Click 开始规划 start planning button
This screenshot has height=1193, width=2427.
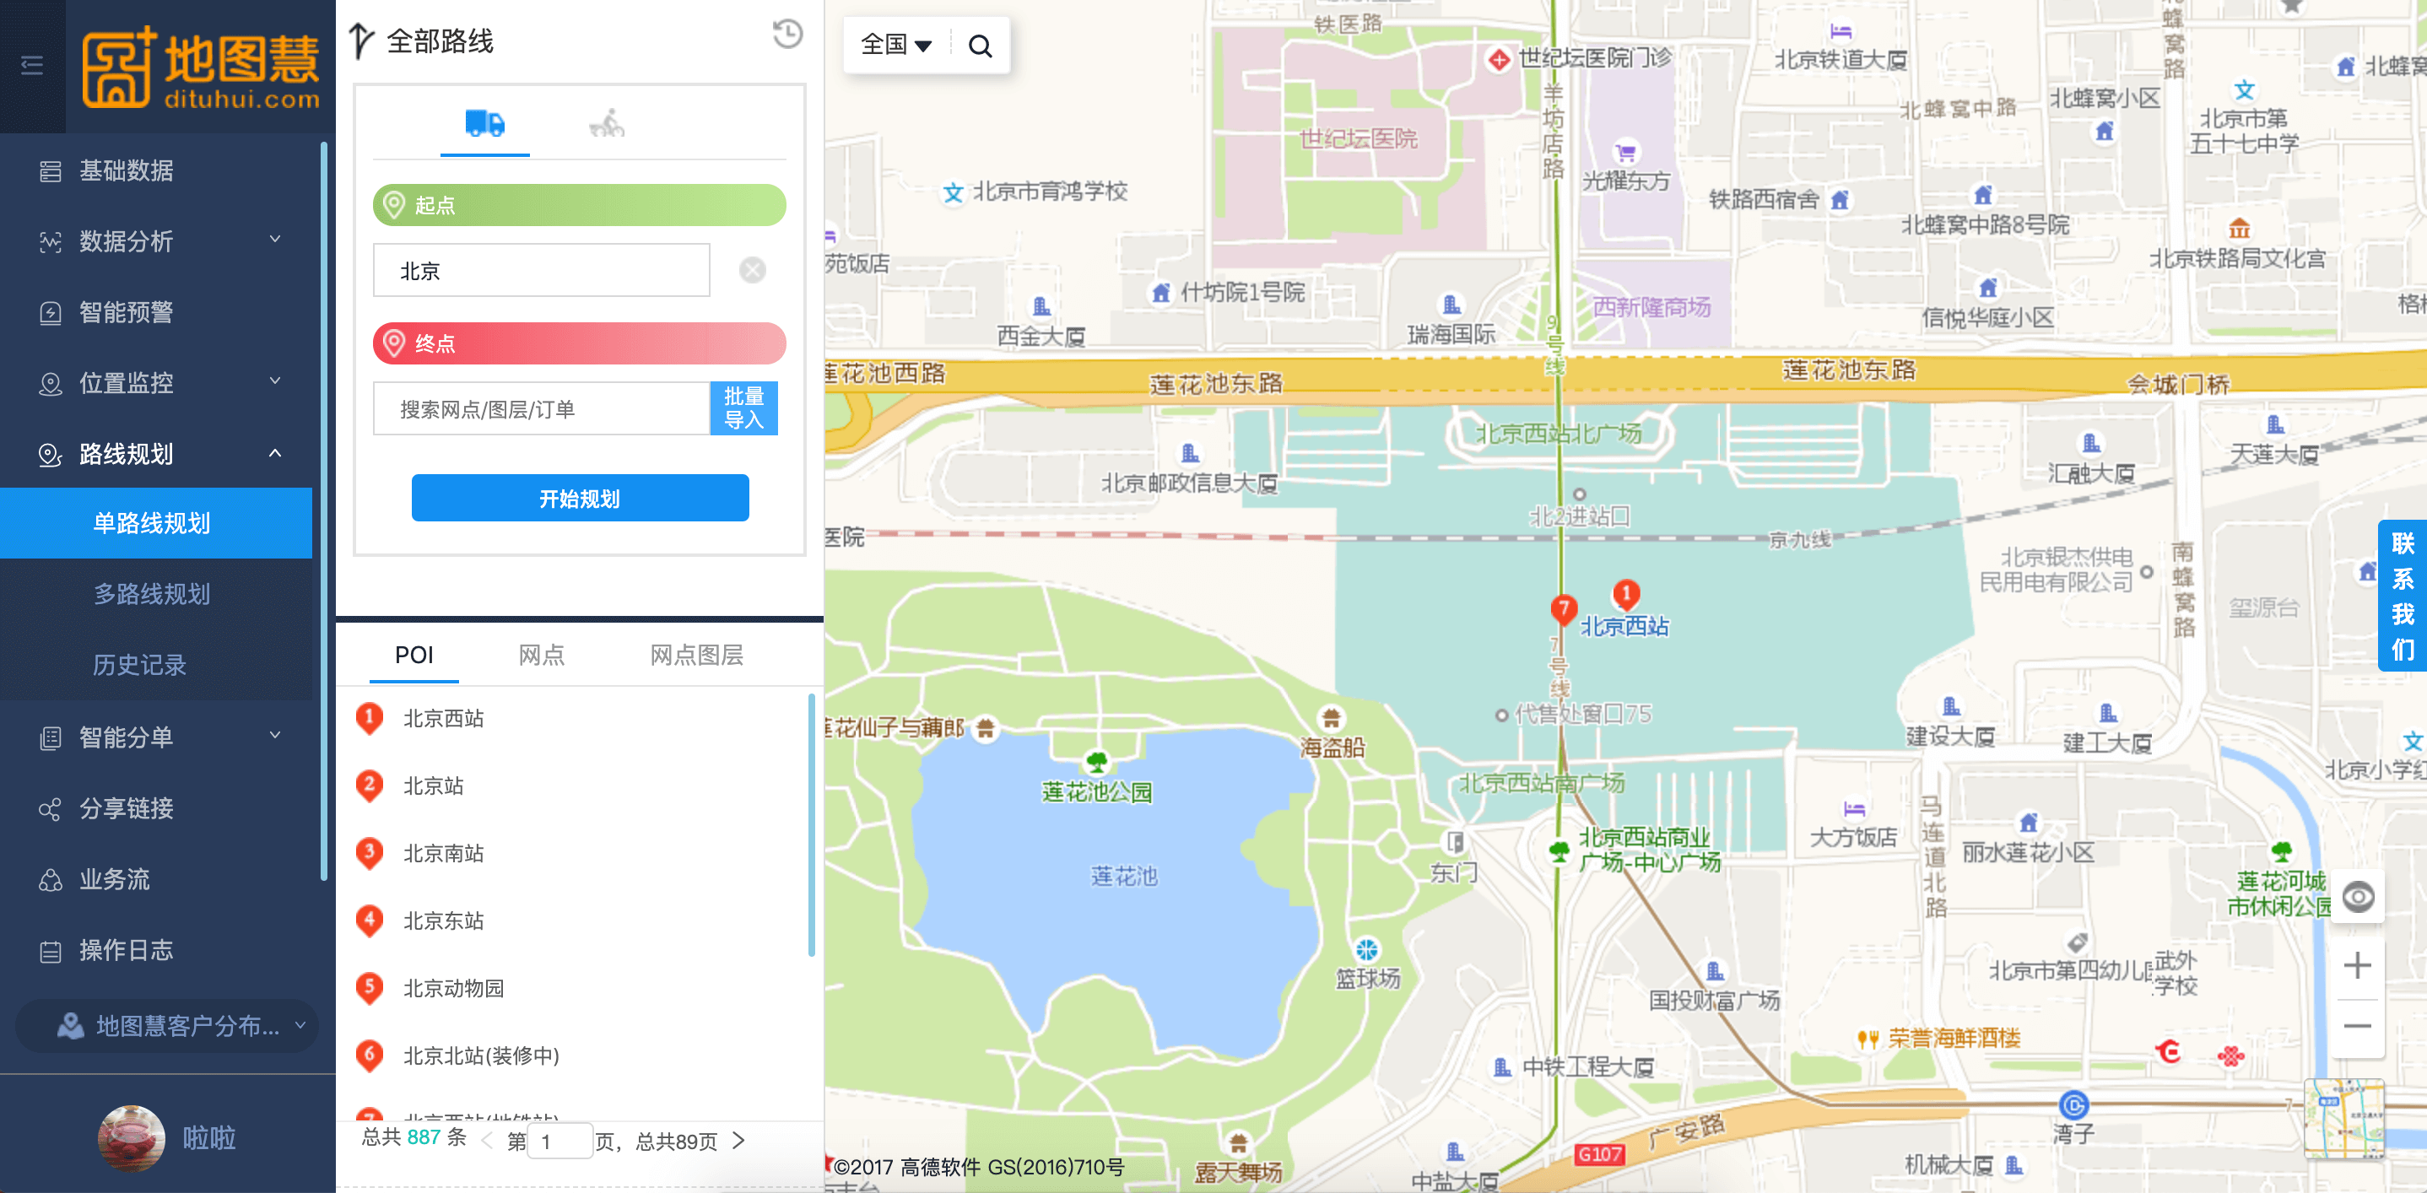[580, 498]
